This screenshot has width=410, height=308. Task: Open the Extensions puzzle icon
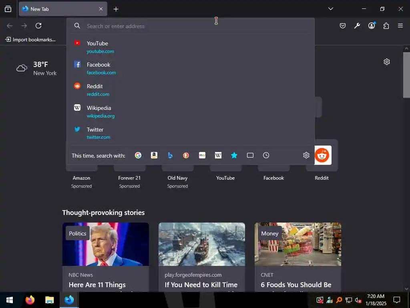[386, 26]
